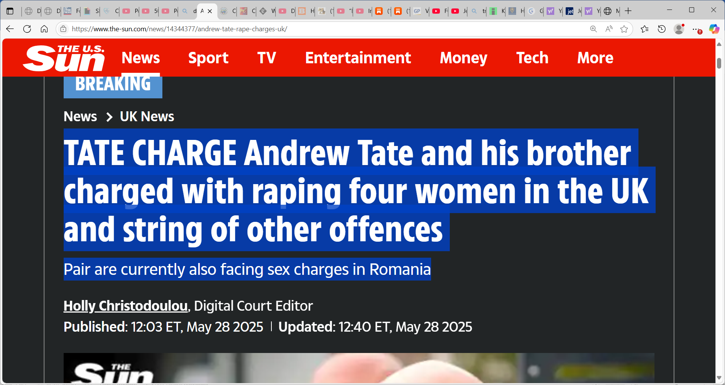725x385 pixels.
Task: Open the browser History icon
Action: pos(662,29)
